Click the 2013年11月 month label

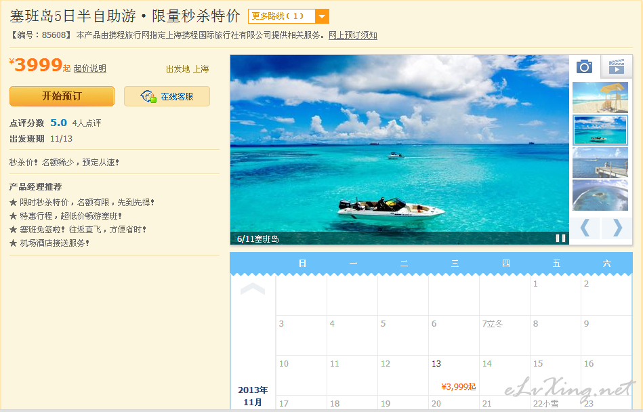(253, 396)
